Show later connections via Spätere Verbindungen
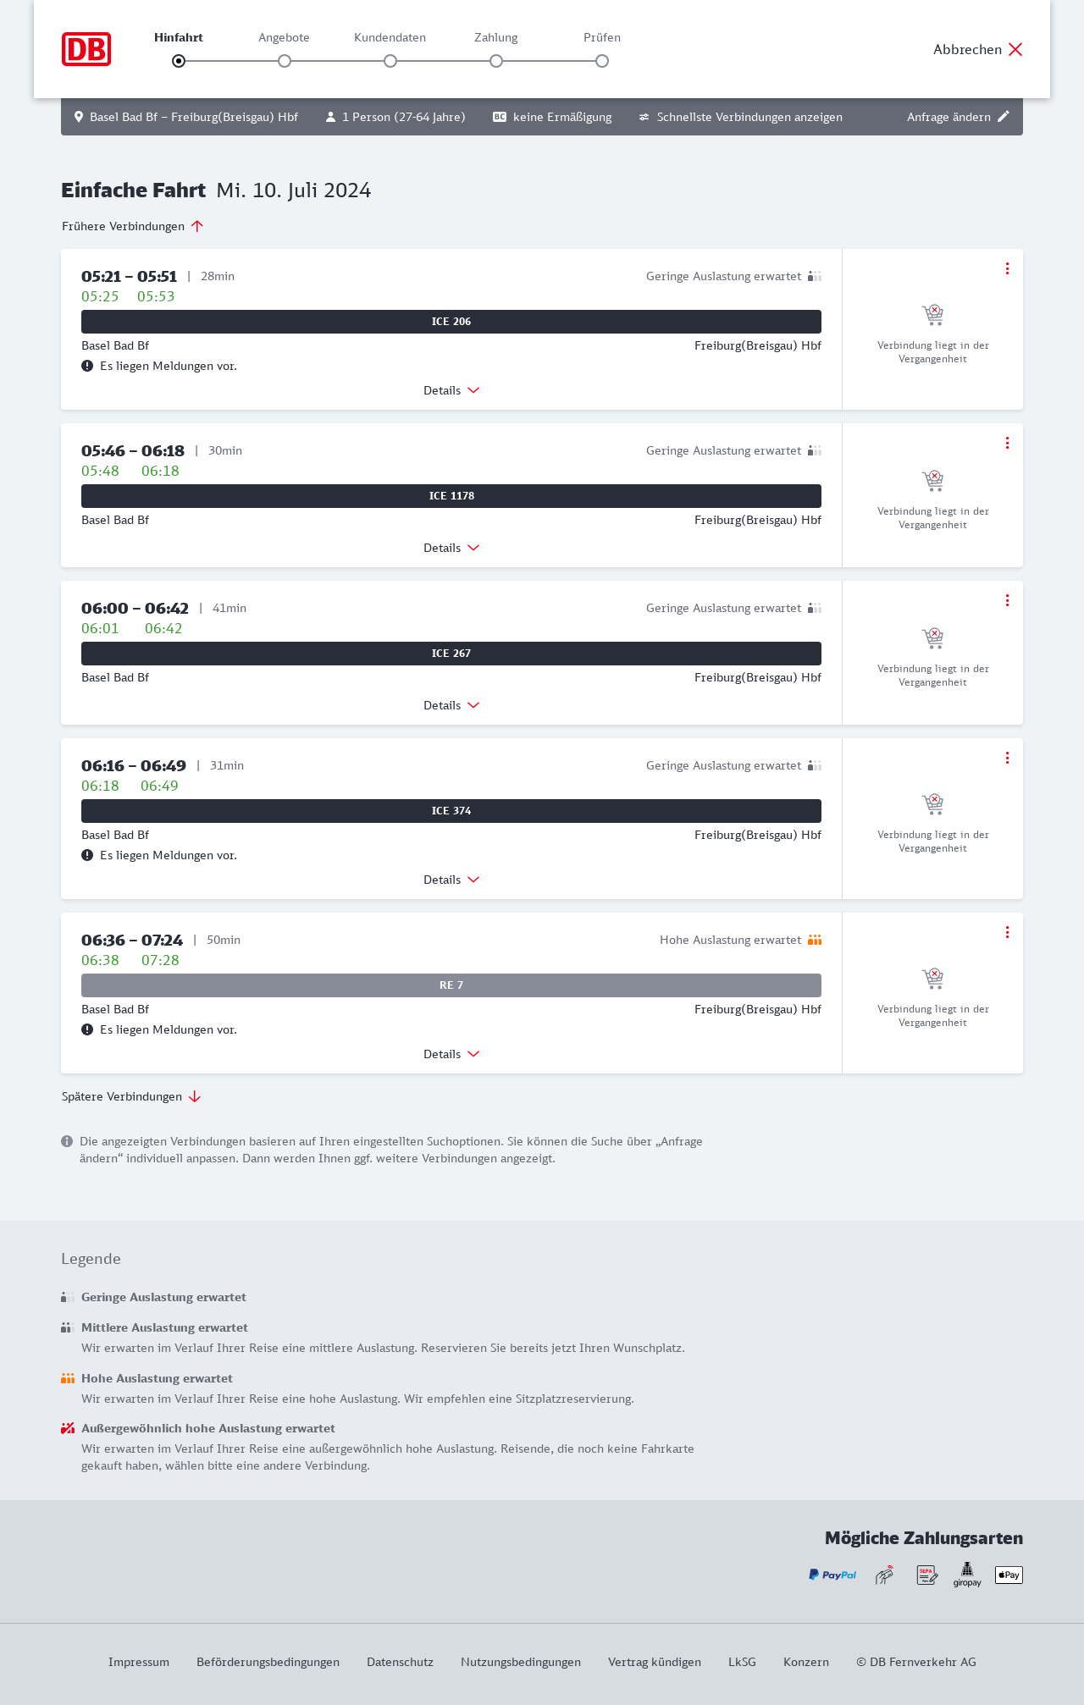Image resolution: width=1084 pixels, height=1705 pixels. pos(131,1096)
